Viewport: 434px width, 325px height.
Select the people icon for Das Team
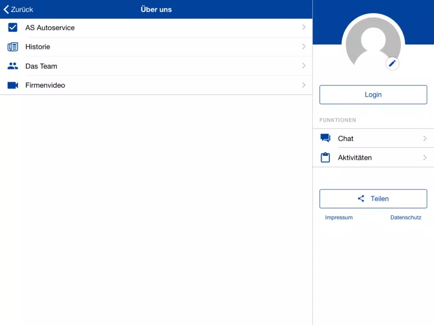point(13,66)
